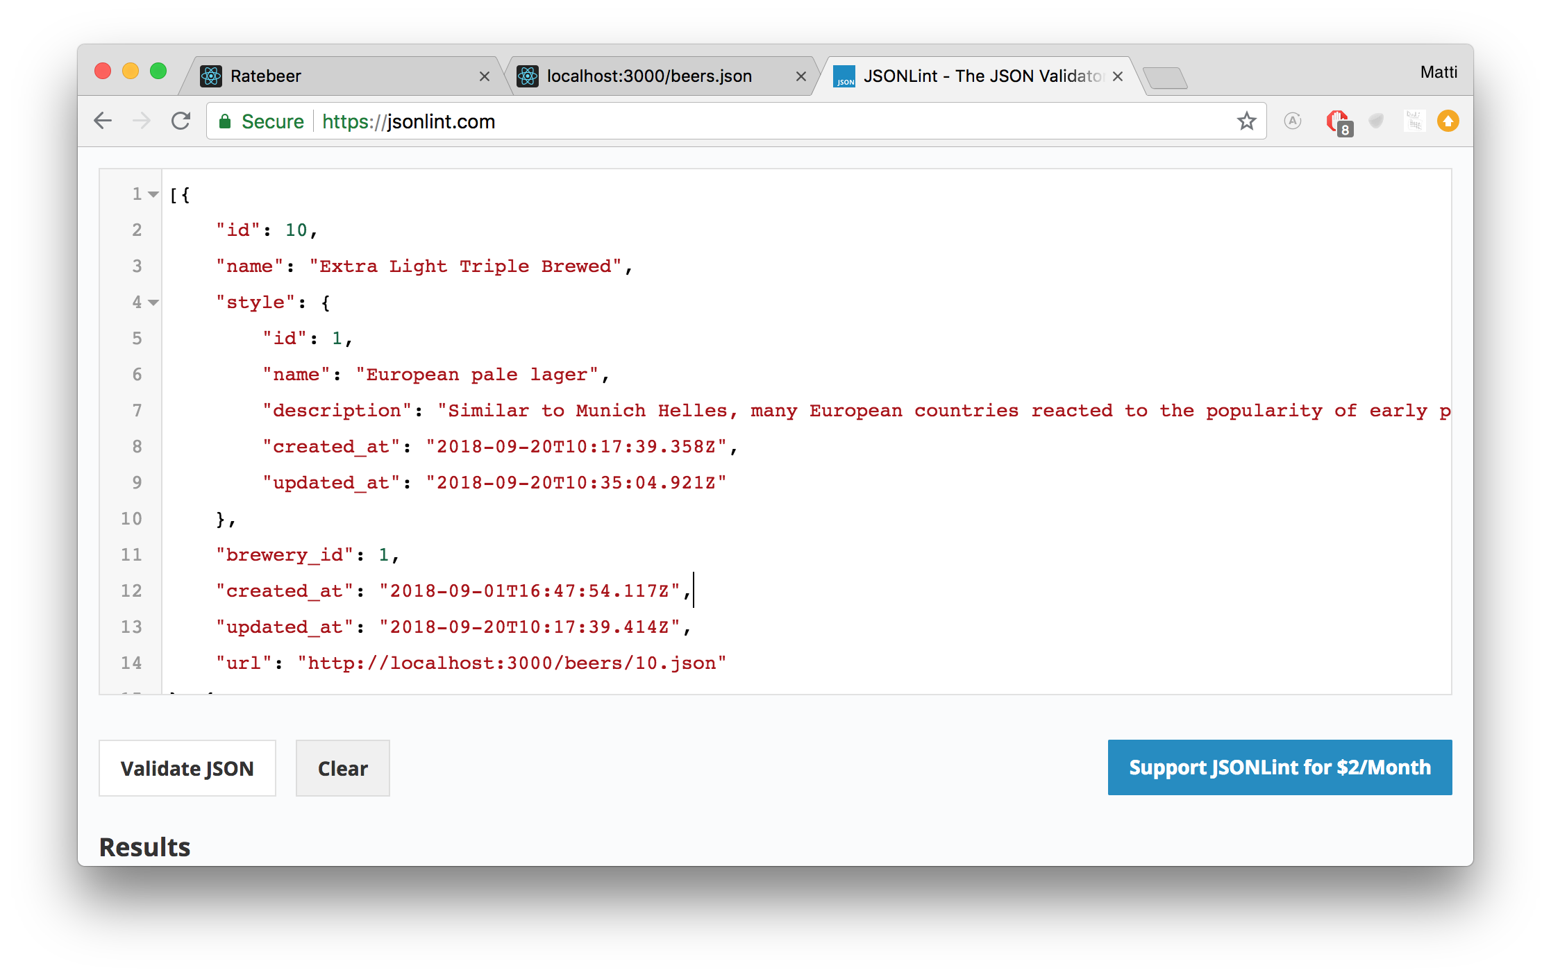Image resolution: width=1551 pixels, height=977 pixels.
Task: Close the JSONLint tab
Action: tap(1118, 76)
